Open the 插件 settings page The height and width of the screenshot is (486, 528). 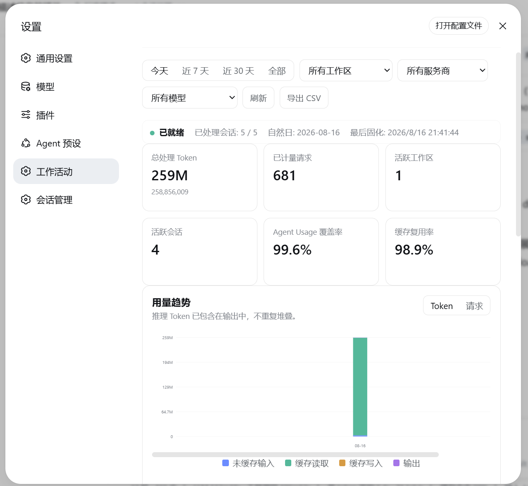tap(66, 115)
